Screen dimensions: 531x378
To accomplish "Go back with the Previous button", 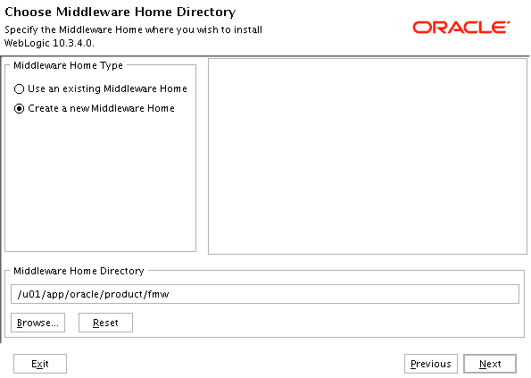I will point(431,364).
